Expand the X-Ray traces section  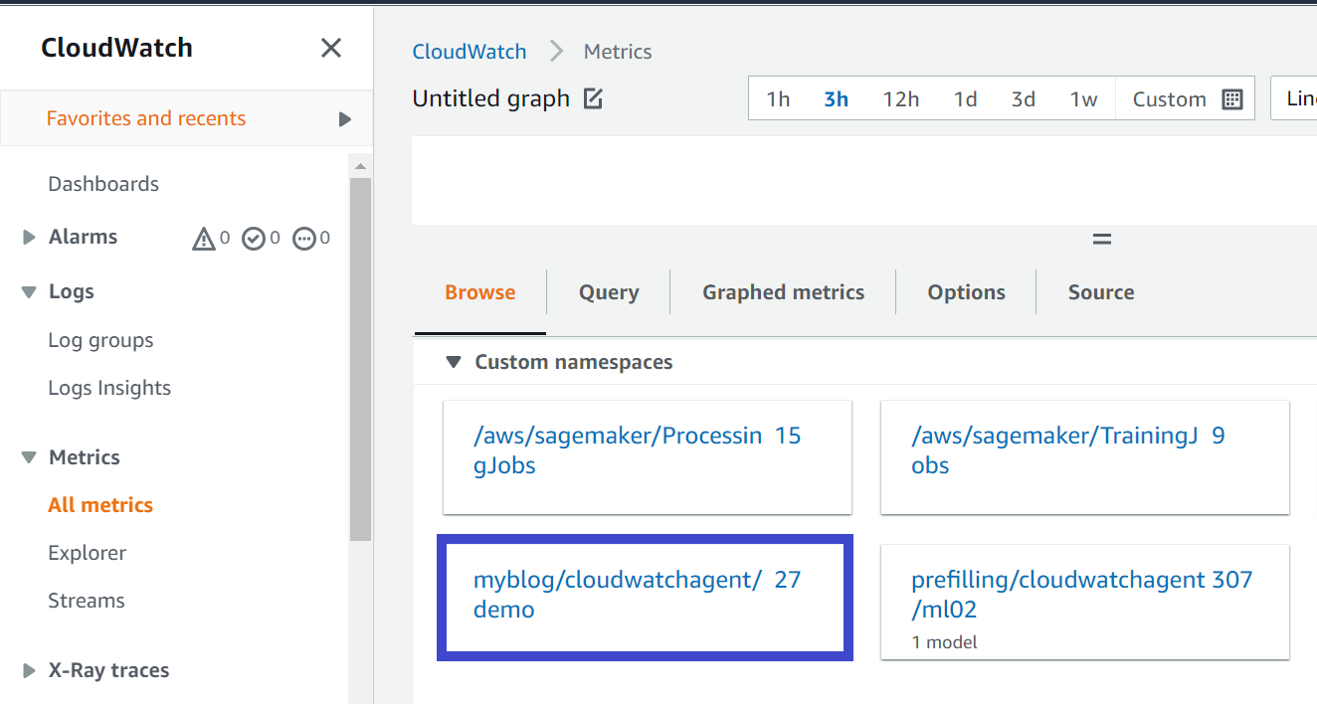(x=29, y=671)
